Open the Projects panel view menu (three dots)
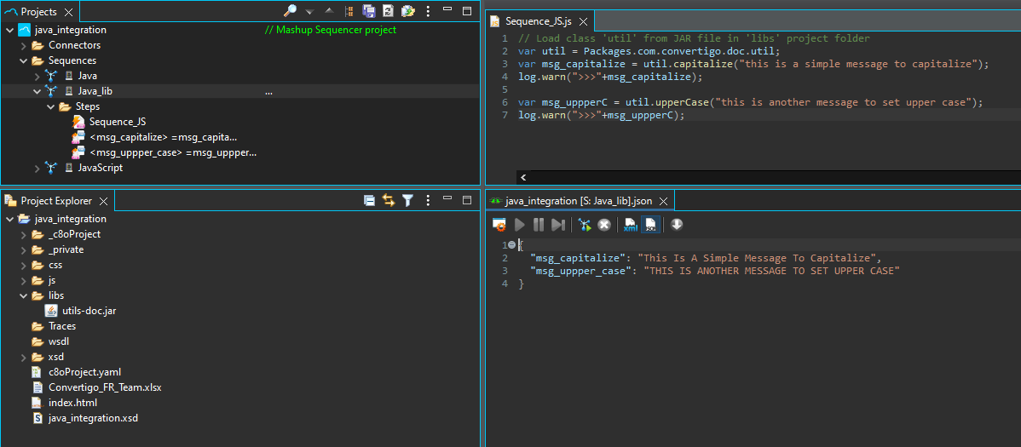Image resolution: width=1021 pixels, height=447 pixels. (428, 11)
